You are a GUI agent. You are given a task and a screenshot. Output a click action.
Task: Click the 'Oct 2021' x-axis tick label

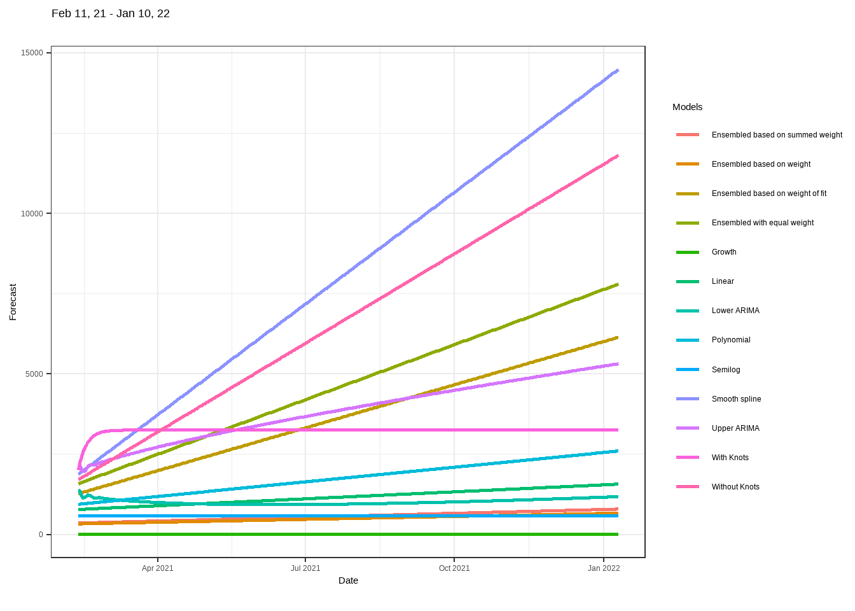click(454, 568)
